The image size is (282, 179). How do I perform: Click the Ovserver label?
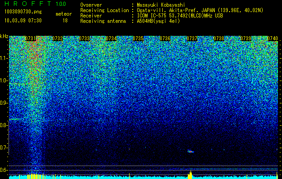91,5
